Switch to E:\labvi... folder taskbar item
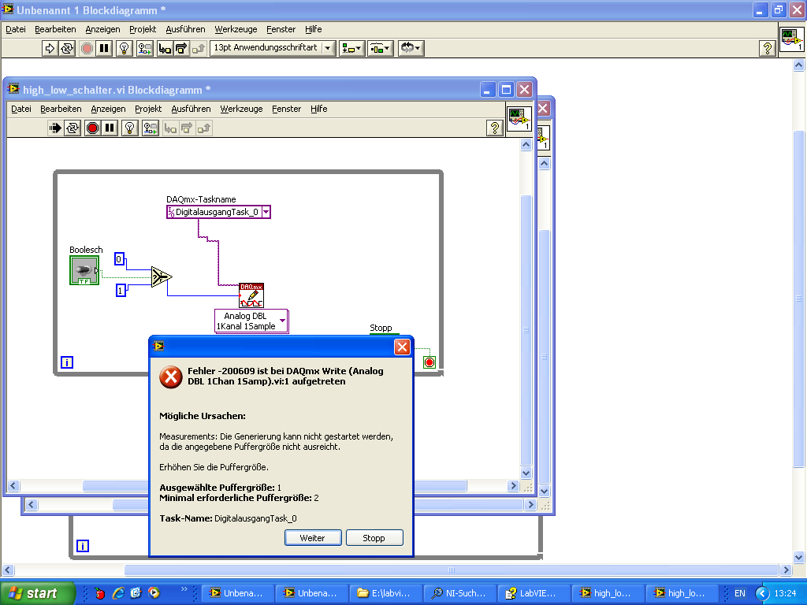807x605 pixels. (x=386, y=593)
